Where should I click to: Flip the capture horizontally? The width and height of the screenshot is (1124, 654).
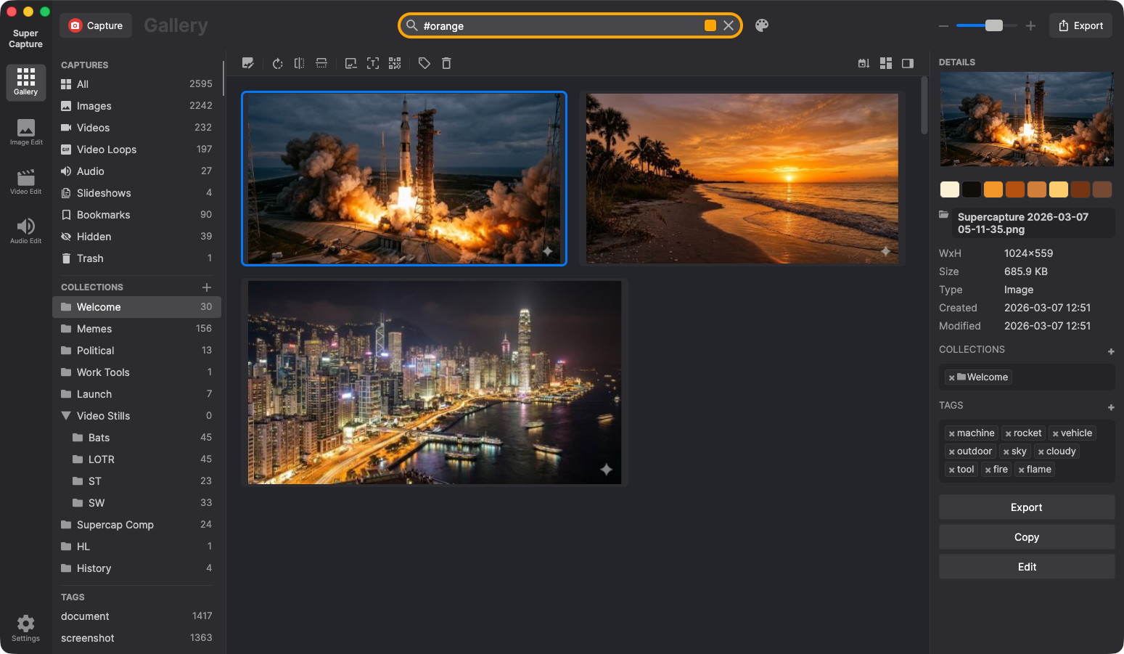299,63
